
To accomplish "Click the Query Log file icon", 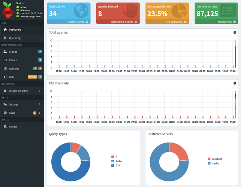I will click(5, 38).
